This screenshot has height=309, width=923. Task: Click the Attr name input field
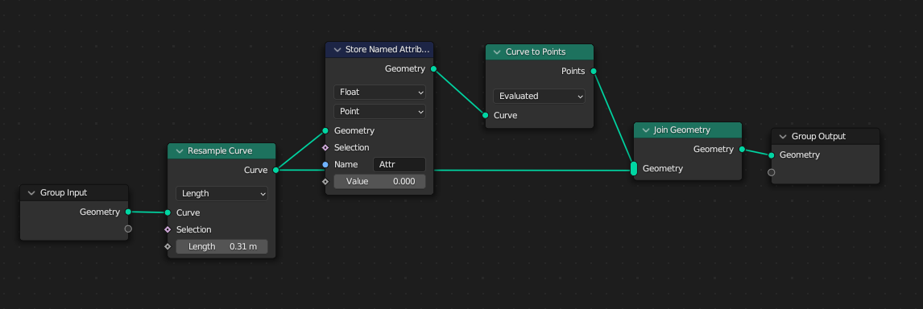pyautogui.click(x=399, y=165)
